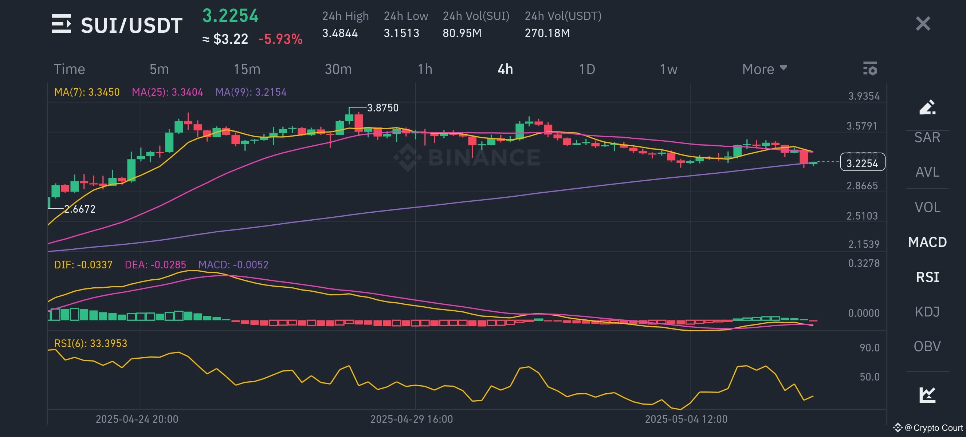Close the chart with the X icon

923,24
